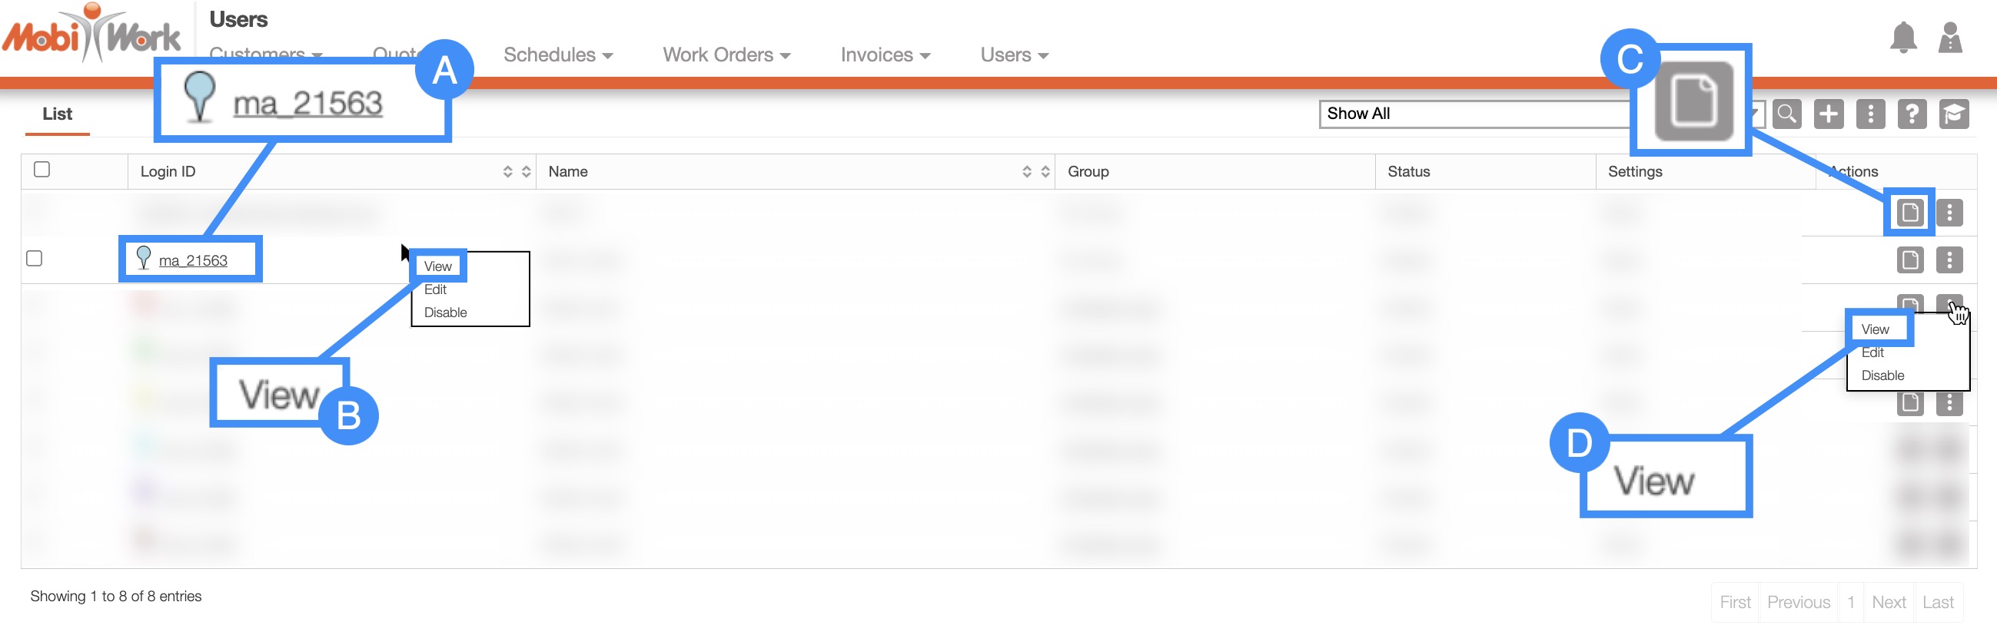Click the Next pagination button

[1888, 602]
